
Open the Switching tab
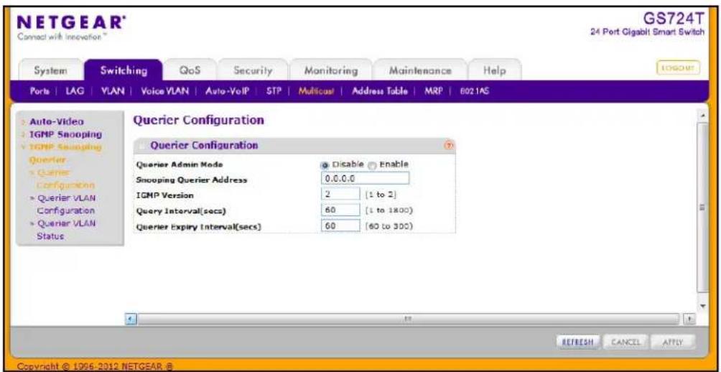[124, 71]
